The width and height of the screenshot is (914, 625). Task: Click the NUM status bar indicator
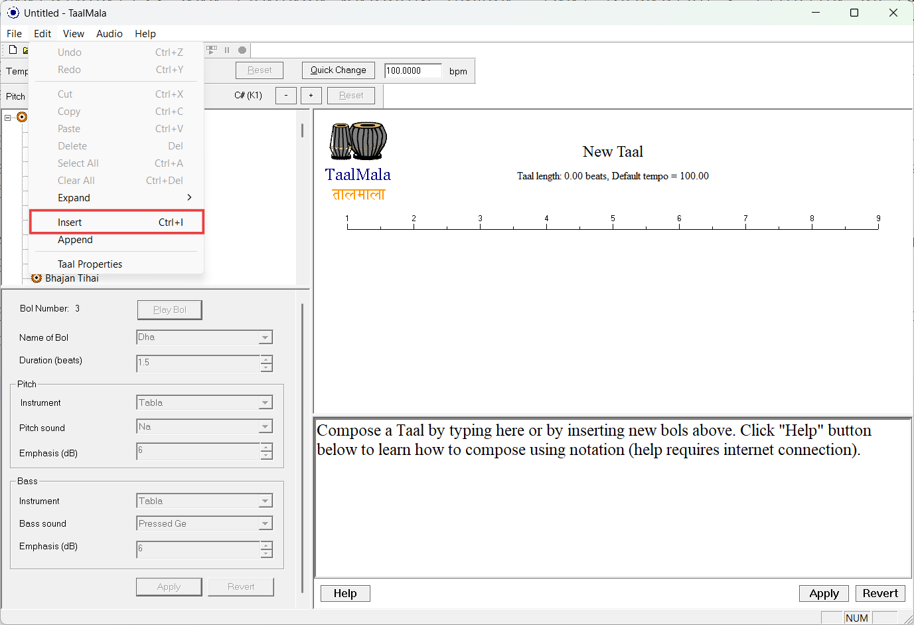coord(857,618)
